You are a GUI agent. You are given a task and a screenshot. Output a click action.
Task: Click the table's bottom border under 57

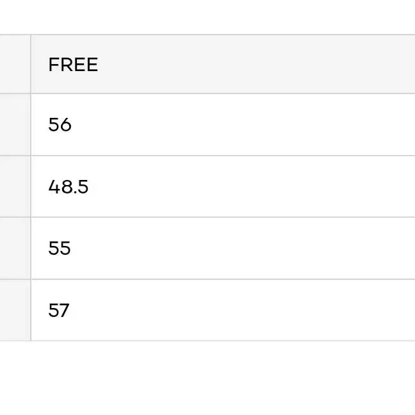click(x=207, y=341)
